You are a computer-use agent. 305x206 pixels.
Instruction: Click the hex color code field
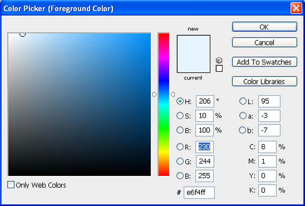tap(200, 192)
